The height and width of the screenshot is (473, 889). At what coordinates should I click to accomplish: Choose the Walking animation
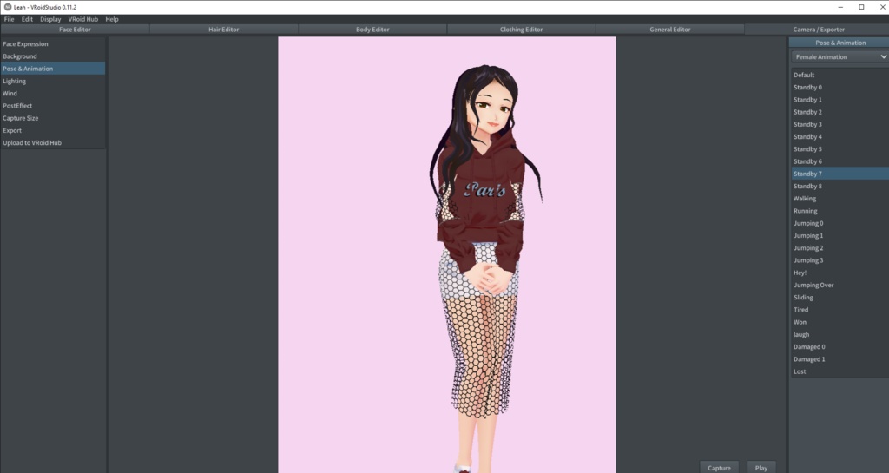point(840,199)
